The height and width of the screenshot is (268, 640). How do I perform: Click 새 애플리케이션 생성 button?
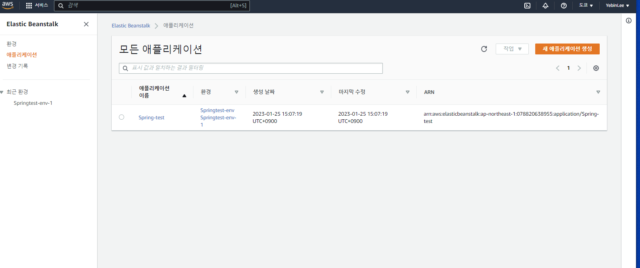567,49
